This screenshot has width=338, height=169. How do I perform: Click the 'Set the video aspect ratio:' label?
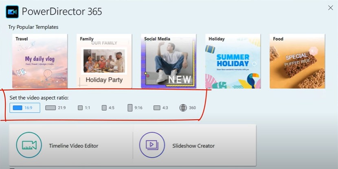(x=39, y=98)
